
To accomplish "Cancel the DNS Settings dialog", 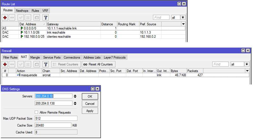I will click(x=90, y=104).
